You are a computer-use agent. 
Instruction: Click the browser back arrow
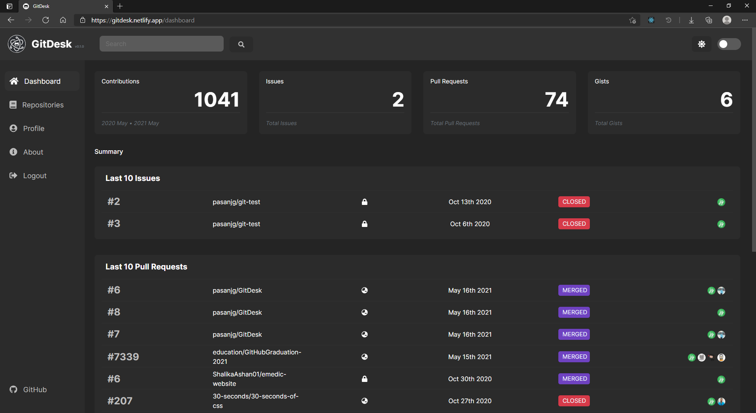11,20
